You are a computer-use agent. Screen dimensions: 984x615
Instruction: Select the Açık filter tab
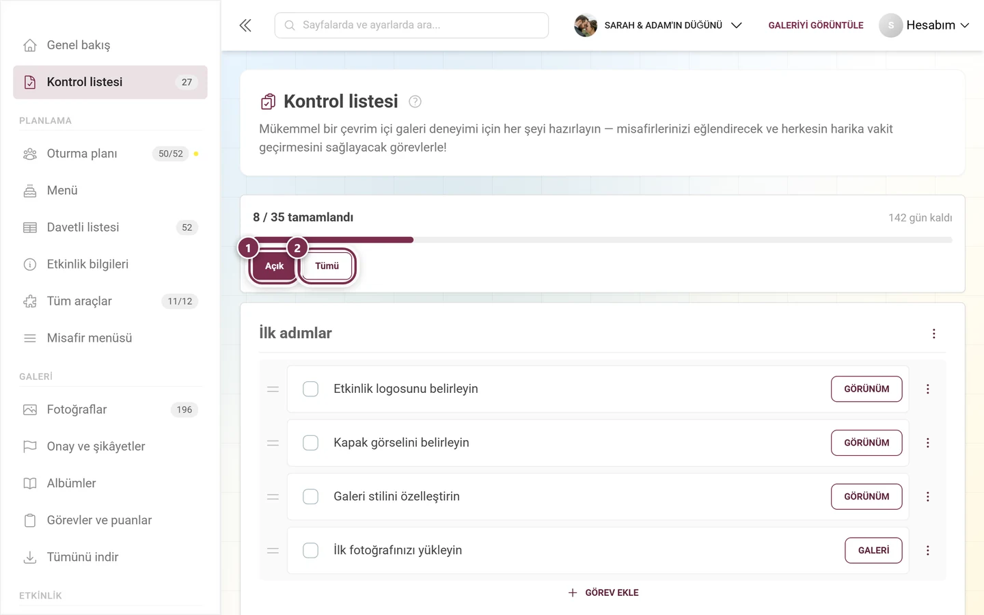coord(274,266)
